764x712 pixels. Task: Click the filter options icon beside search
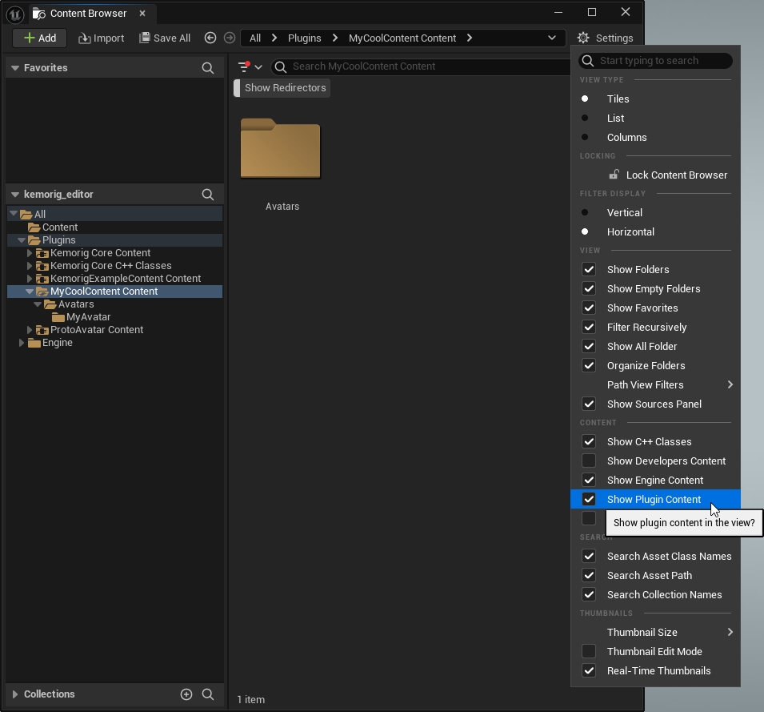click(245, 67)
